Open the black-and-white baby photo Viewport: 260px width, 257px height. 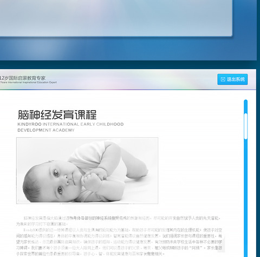pos(87,171)
